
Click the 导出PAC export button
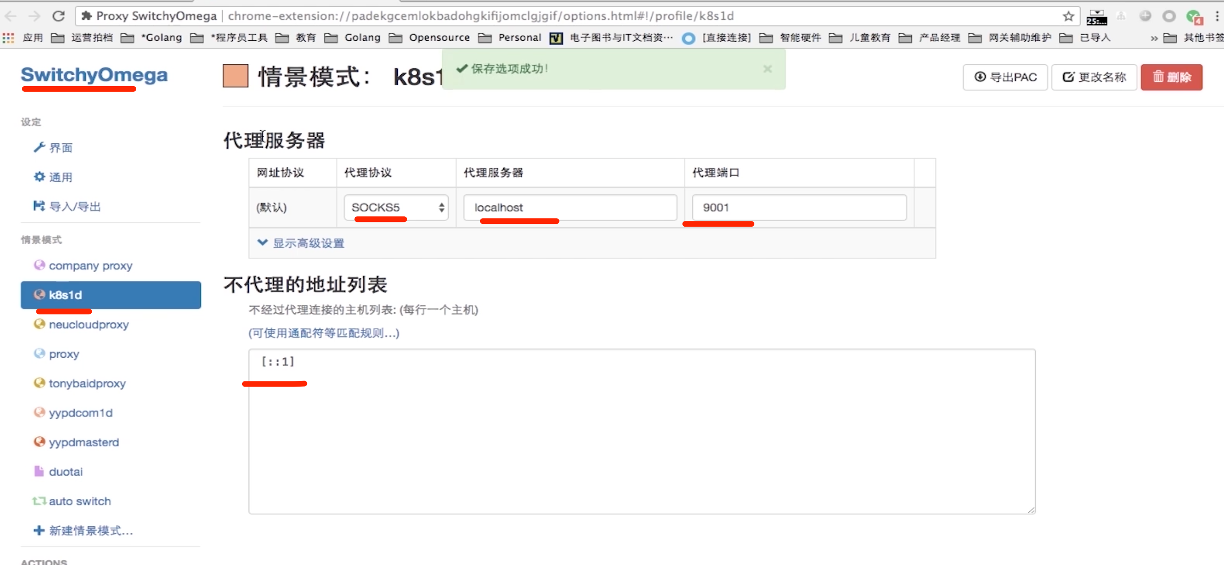[1005, 77]
